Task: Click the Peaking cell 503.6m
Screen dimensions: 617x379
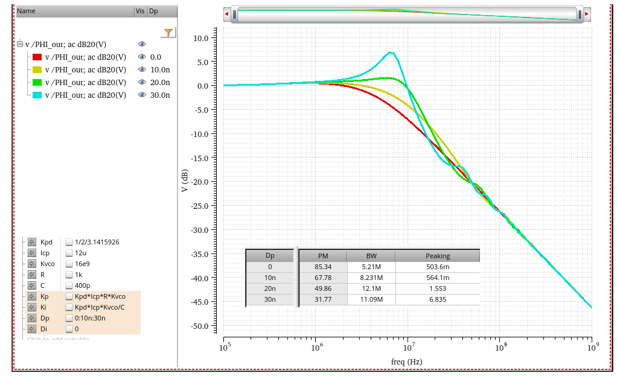Action: (438, 267)
